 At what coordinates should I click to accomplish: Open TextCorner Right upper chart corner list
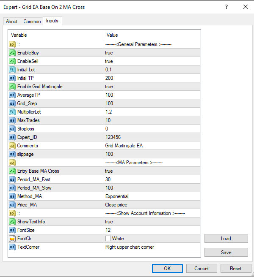[x=152, y=247]
